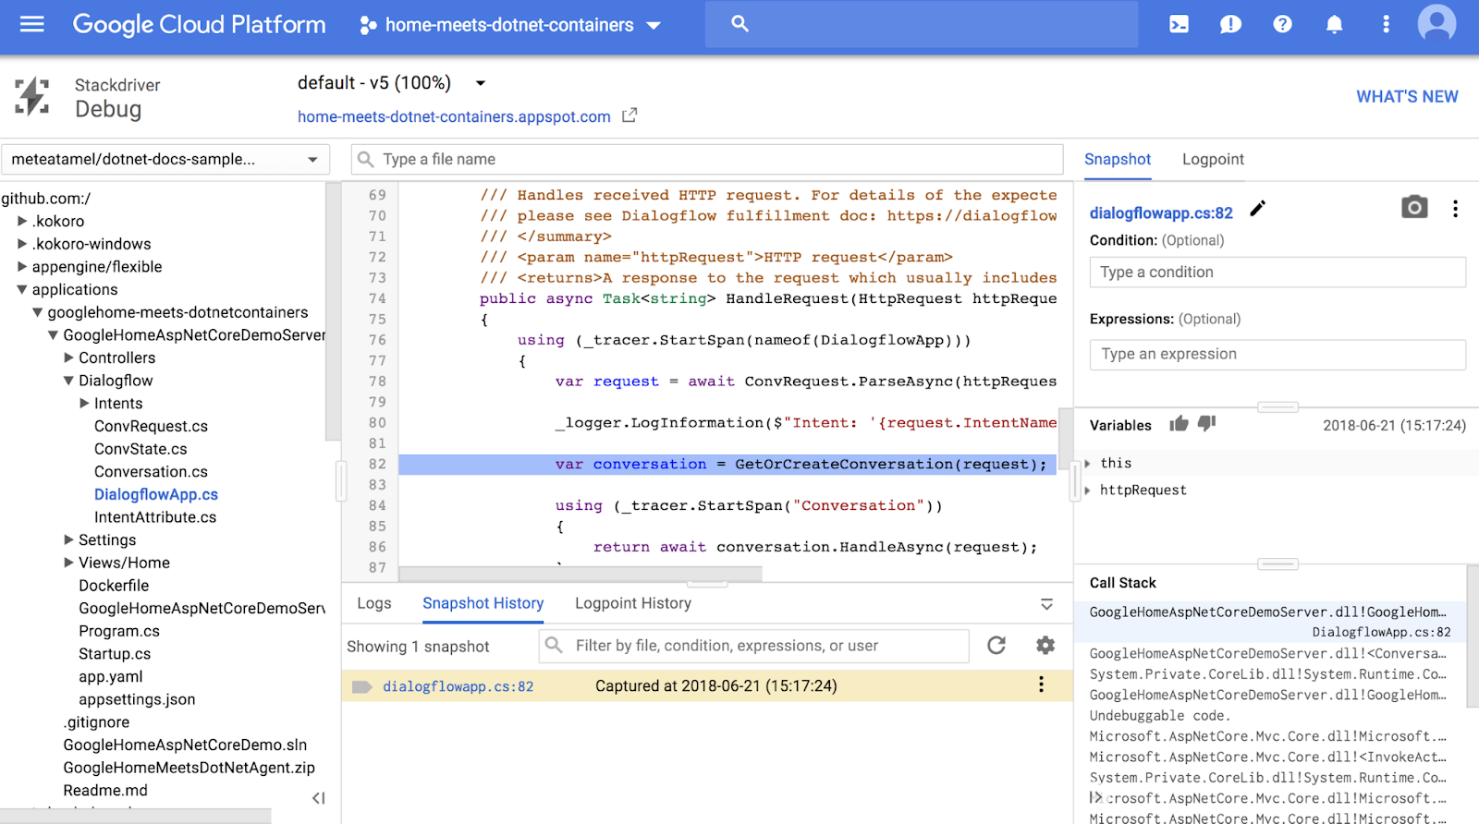Expand the .kokoro-windows folder
This screenshot has height=824, width=1479.
pyautogui.click(x=23, y=244)
